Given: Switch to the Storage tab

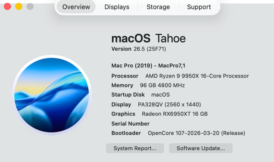Looking at the screenshot, I should point(158,7).
